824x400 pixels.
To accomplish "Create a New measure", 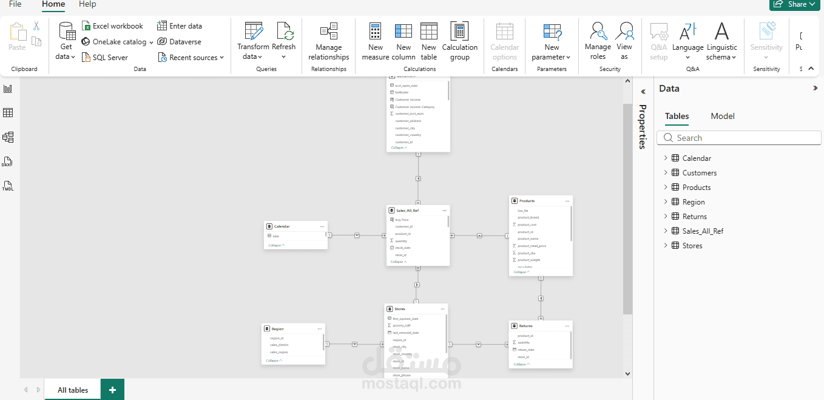I will pyautogui.click(x=376, y=41).
